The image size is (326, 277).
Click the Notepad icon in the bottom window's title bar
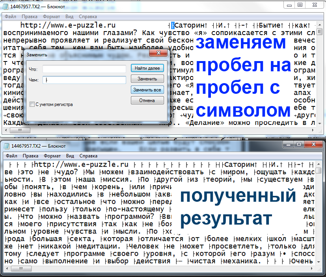7,146
